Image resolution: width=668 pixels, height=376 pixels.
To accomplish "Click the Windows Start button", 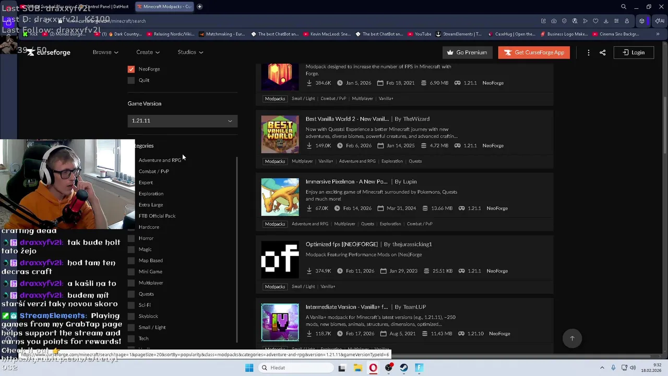I will click(x=249, y=368).
